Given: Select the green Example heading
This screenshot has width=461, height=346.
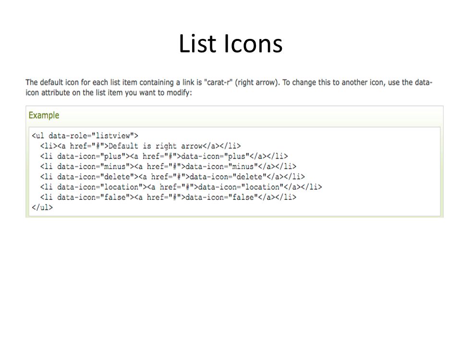Looking at the screenshot, I should click(44, 115).
